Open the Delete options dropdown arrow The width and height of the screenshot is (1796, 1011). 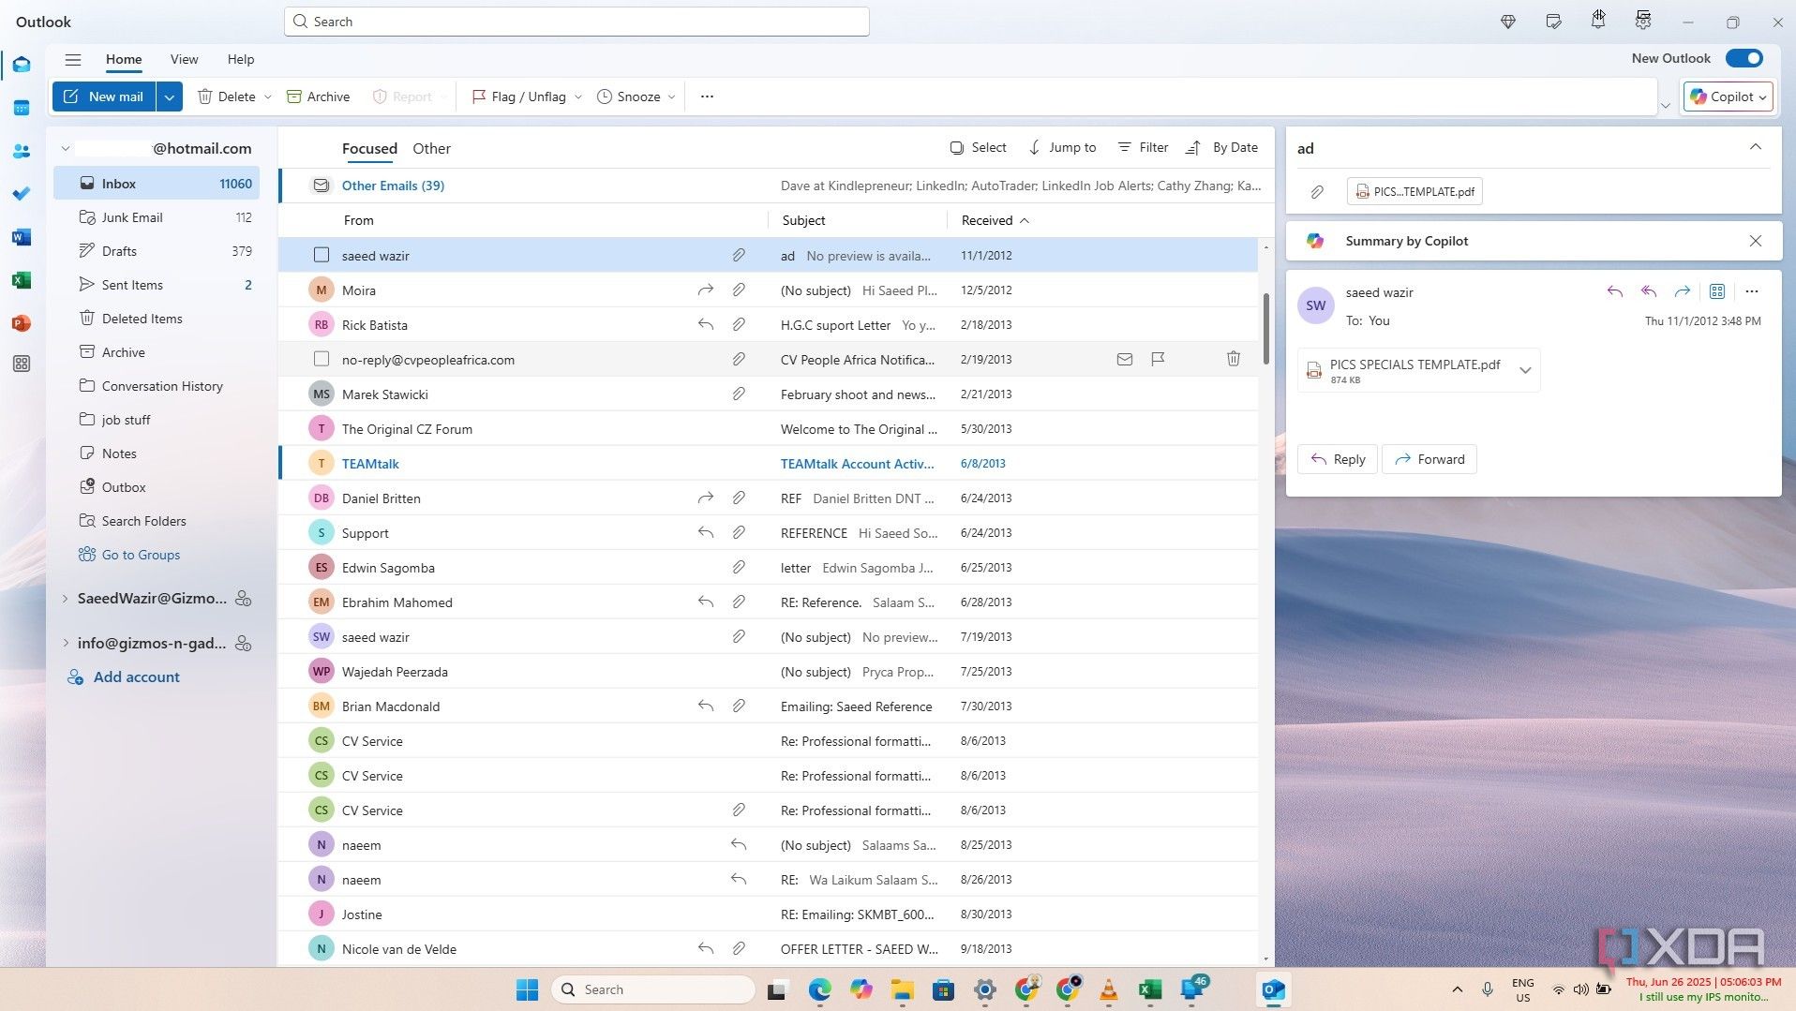268,97
